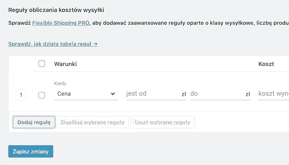Toggle the select-all checkbox beside Warunki
This screenshot has height=165, width=289.
[42, 64]
